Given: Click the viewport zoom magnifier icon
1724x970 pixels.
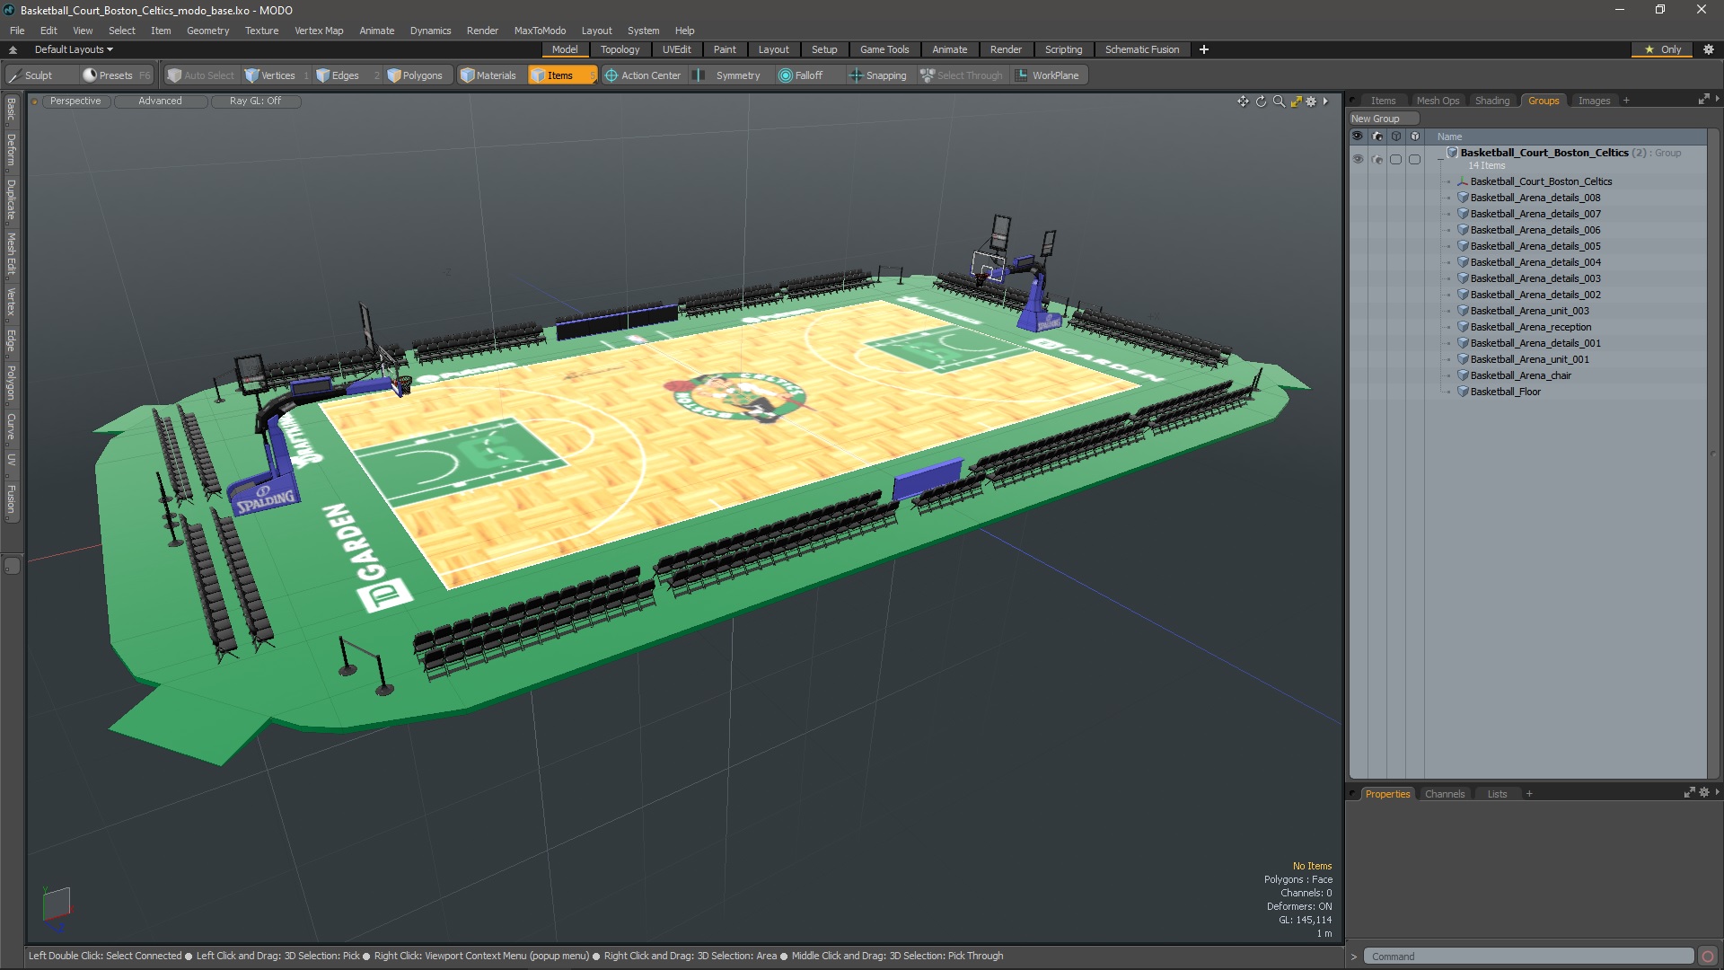Looking at the screenshot, I should click(1279, 101).
